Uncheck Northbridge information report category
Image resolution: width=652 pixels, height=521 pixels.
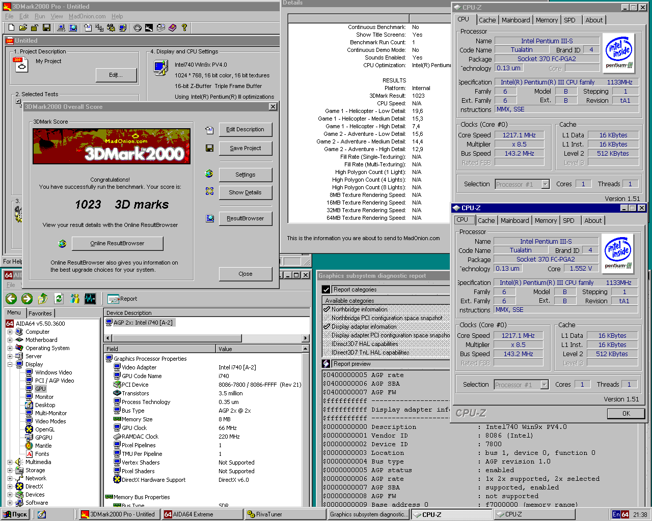[x=327, y=309]
